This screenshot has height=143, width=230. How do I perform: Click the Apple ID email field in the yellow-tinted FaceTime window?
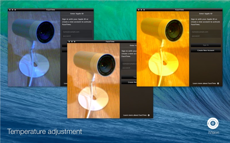pyautogui.click(x=206, y=32)
